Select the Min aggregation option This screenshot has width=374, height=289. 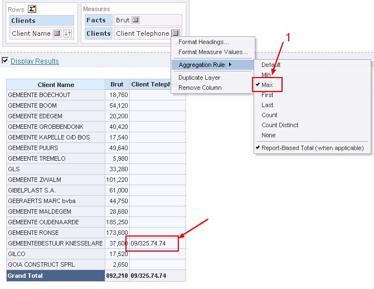pos(266,75)
